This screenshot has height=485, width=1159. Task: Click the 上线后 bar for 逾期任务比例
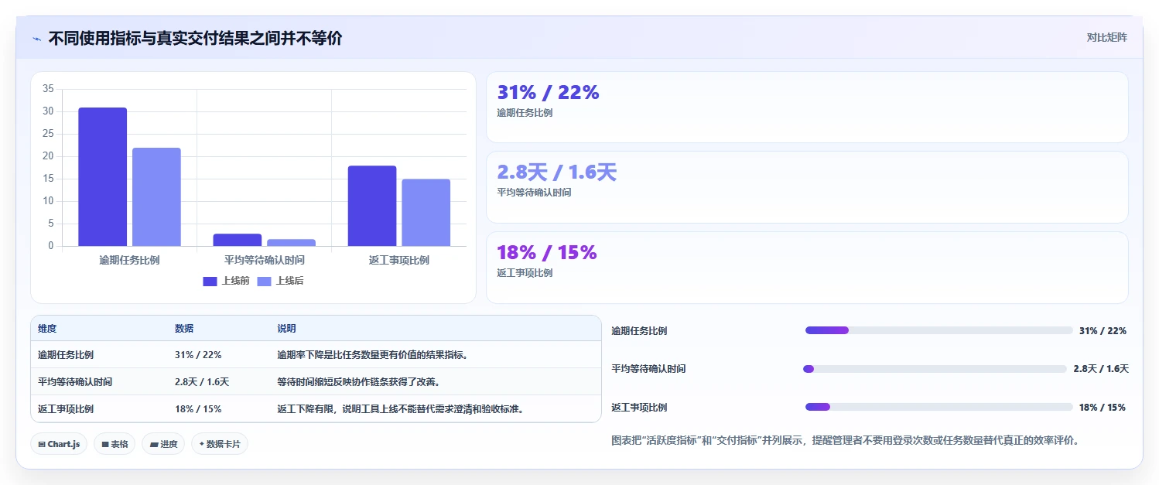(156, 197)
